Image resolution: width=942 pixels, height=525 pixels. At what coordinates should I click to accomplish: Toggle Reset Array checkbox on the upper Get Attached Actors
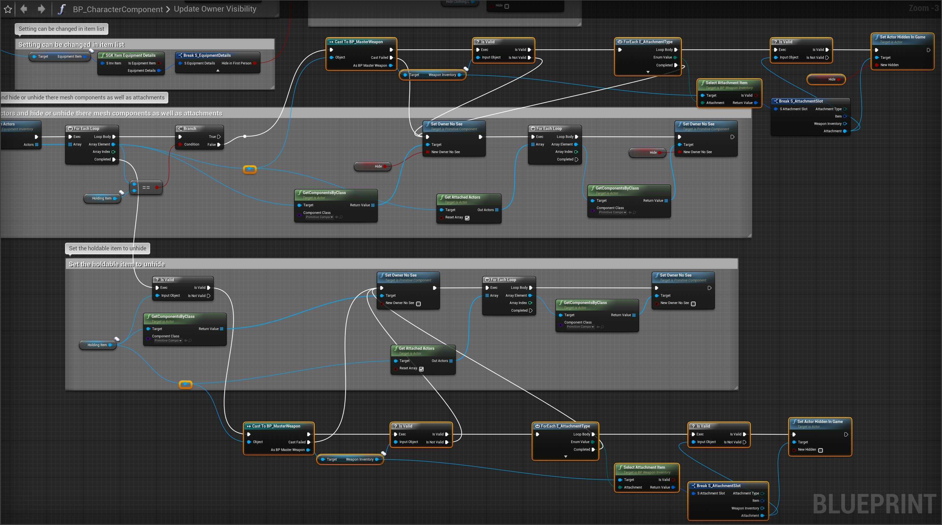(x=467, y=218)
